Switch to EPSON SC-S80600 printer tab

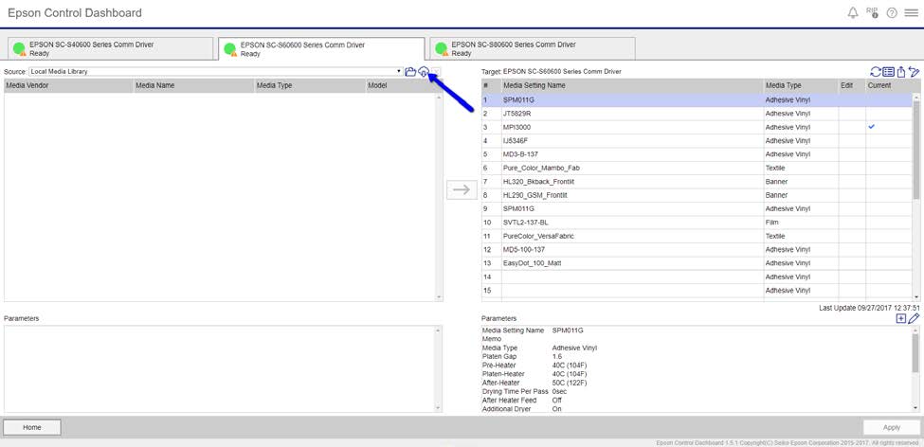coord(531,49)
